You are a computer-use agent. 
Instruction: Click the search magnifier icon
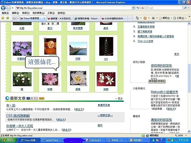(185, 8)
